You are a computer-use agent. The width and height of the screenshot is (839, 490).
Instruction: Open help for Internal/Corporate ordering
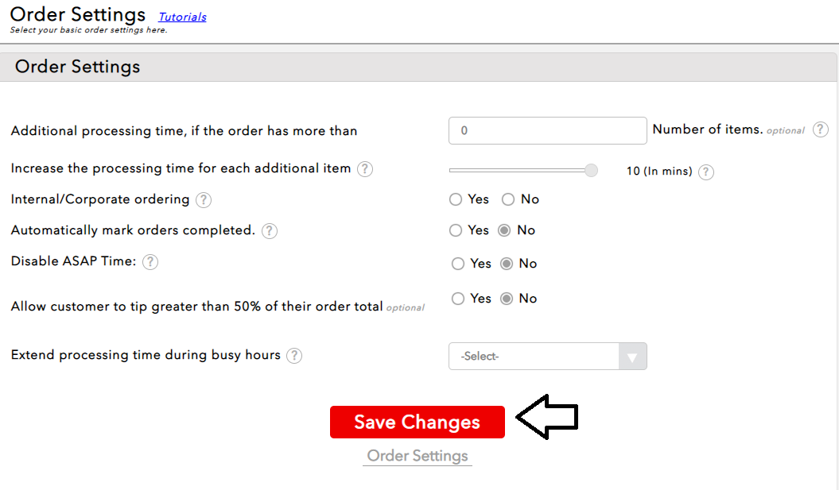pyautogui.click(x=204, y=199)
